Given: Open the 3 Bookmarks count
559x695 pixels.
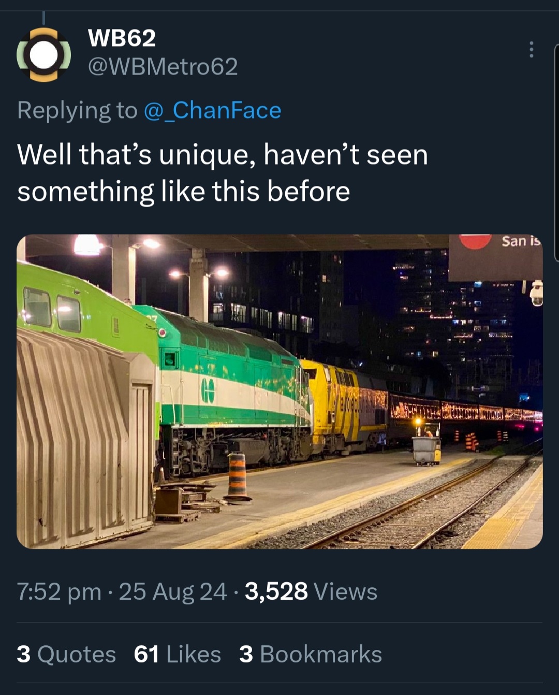Looking at the screenshot, I should point(310,654).
